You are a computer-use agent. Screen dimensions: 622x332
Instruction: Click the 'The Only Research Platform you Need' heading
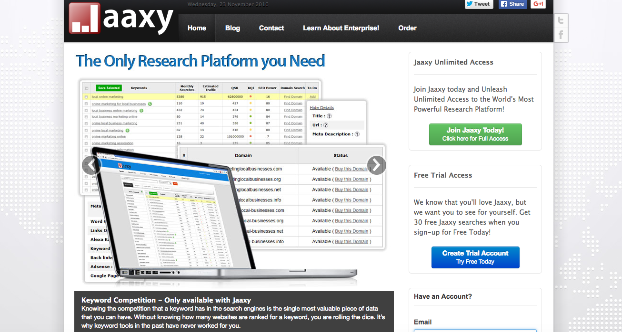tap(200, 61)
